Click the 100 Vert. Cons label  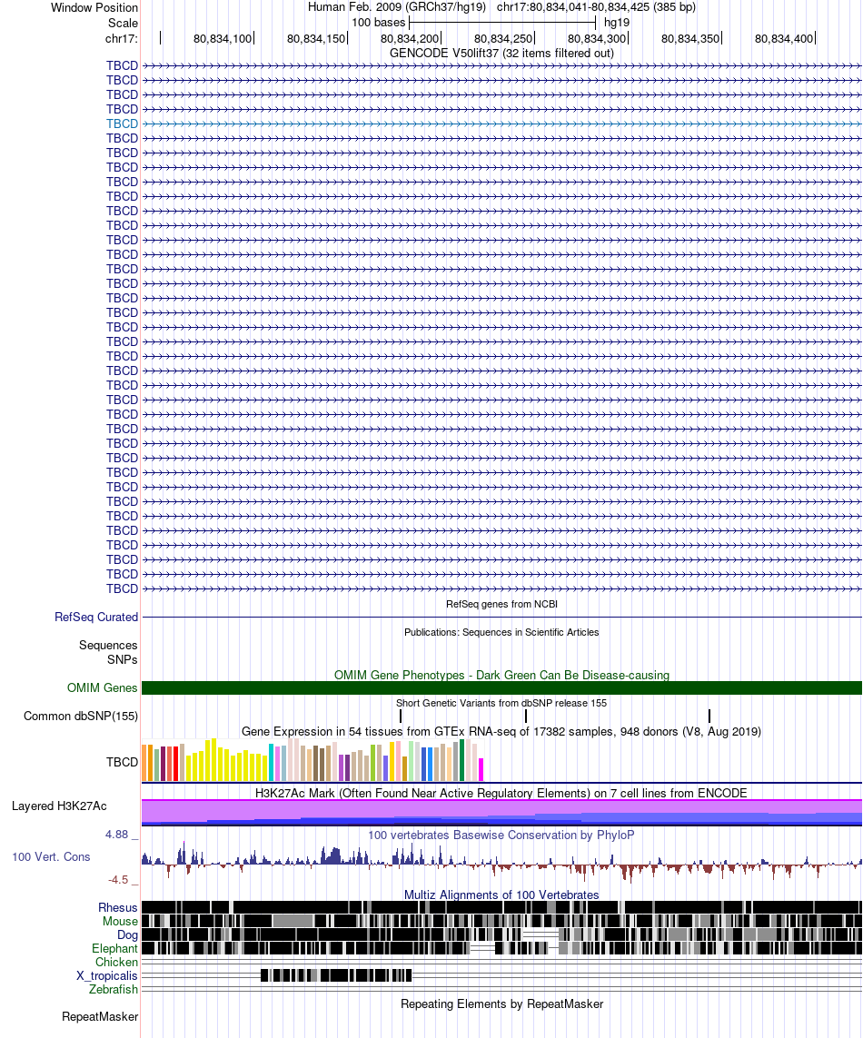[x=51, y=857]
